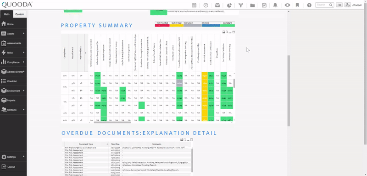Click Property Summary maximize icon

(234, 32)
